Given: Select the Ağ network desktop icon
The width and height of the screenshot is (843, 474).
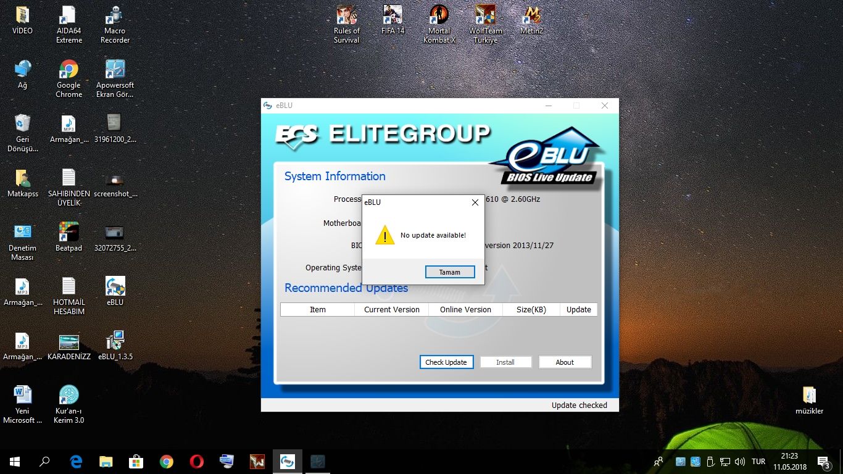Looking at the screenshot, I should click(22, 75).
